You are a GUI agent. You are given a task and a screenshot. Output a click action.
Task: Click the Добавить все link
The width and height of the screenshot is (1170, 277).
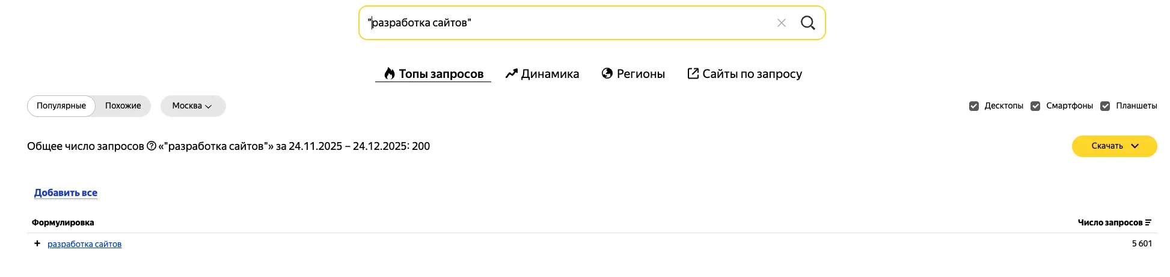[66, 192]
